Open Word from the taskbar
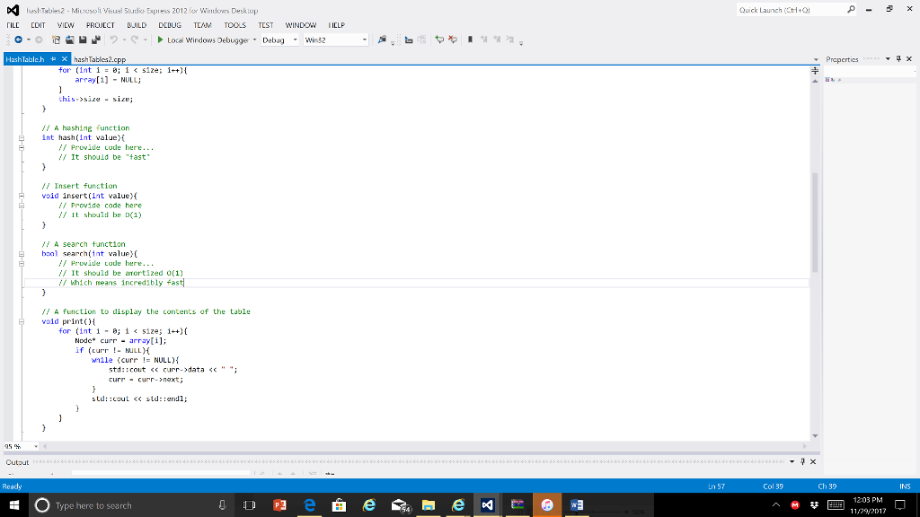The width and height of the screenshot is (920, 517). tap(577, 505)
